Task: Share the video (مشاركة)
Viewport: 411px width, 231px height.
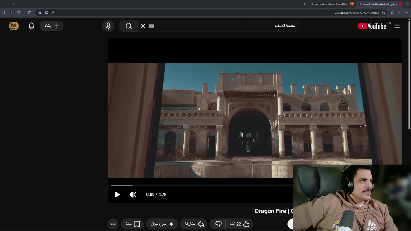Action: coord(194,224)
